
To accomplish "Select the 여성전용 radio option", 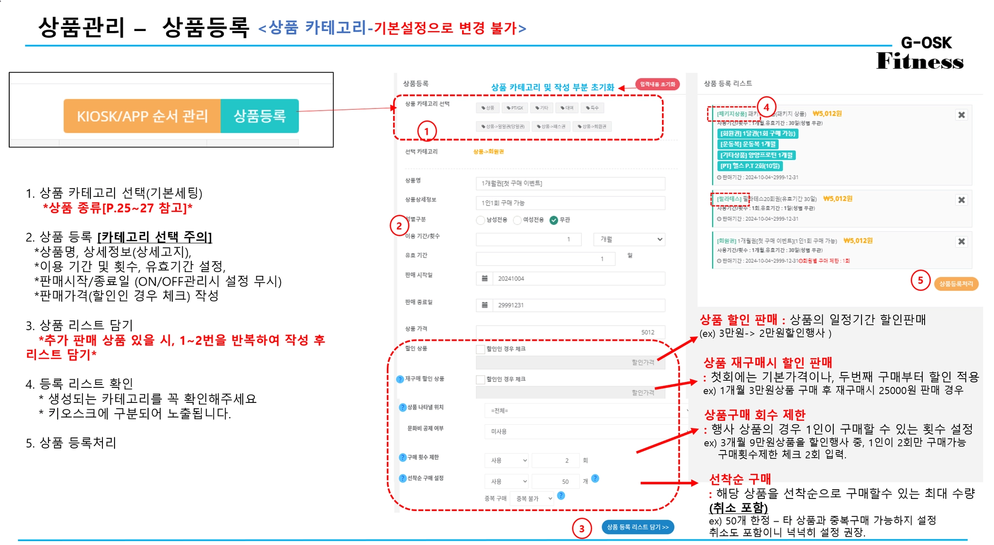I will [x=517, y=220].
